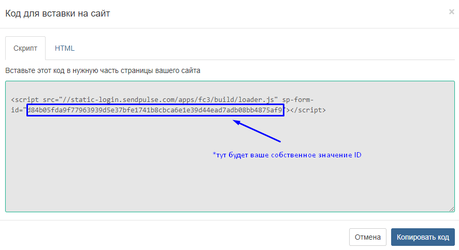Grab the textarea resize handle corner
Image resolution: width=459 pixels, height=250 pixels.
click(452, 209)
